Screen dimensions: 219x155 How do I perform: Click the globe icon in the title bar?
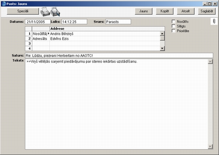4,4
